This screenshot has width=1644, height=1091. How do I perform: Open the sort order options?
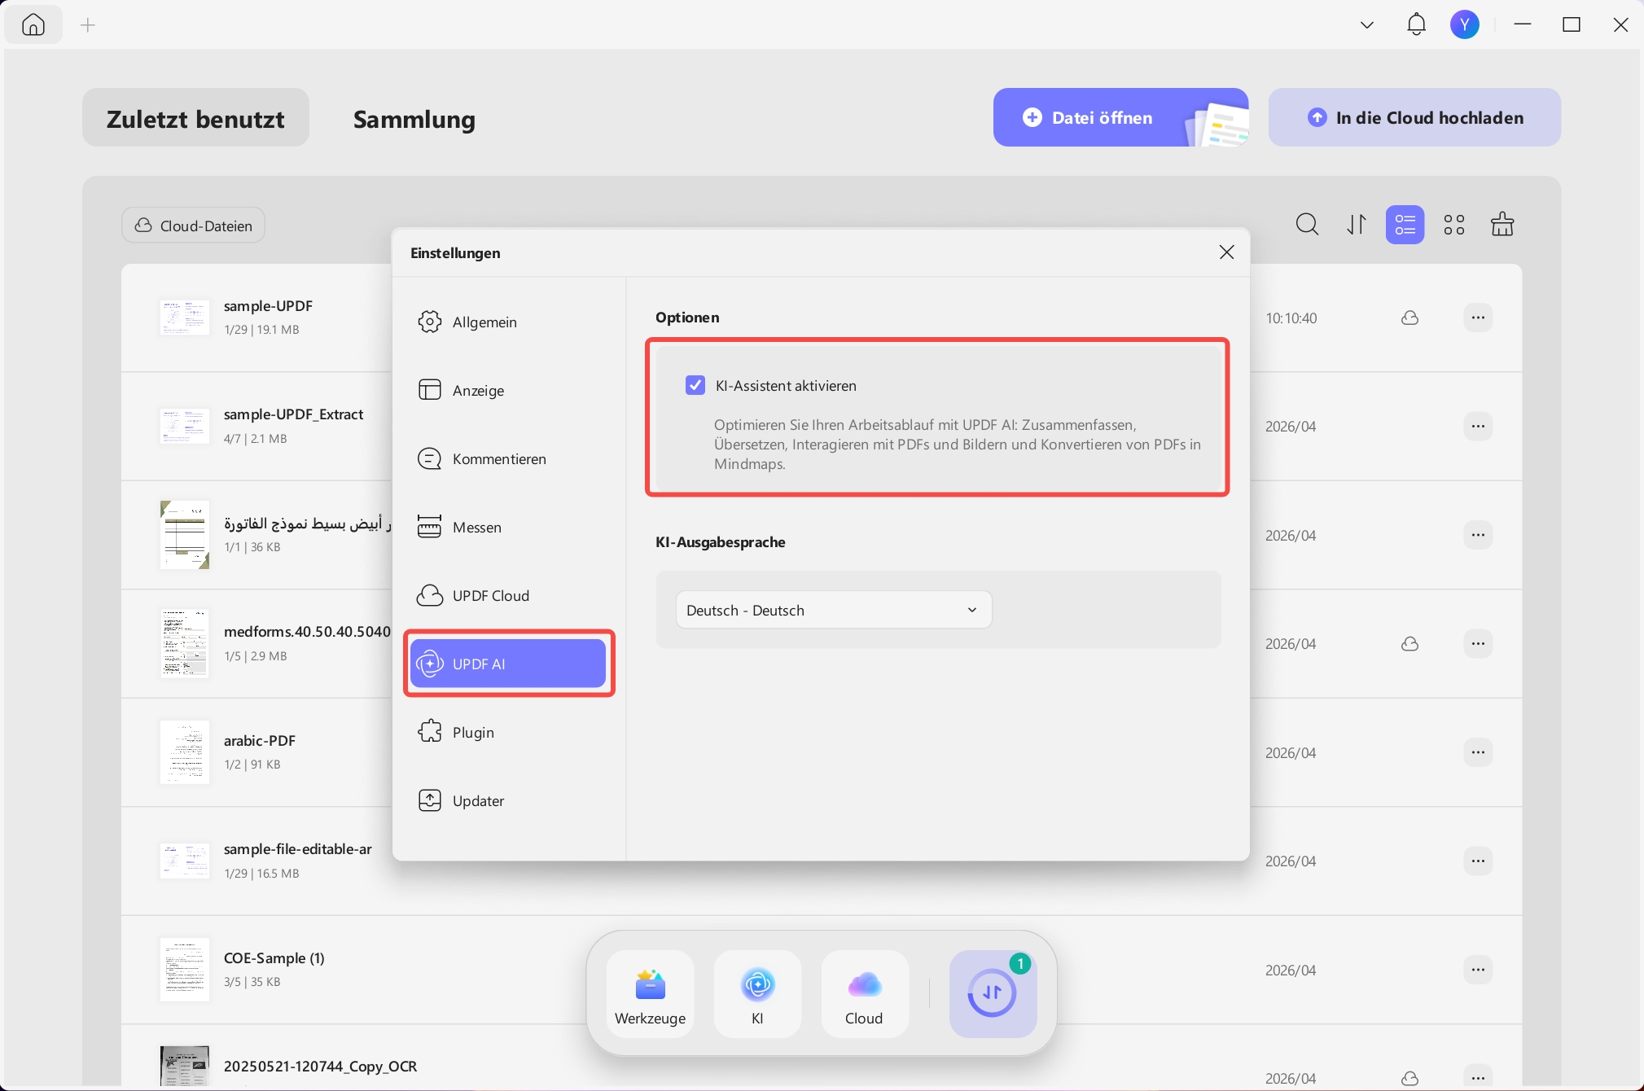[x=1357, y=225]
